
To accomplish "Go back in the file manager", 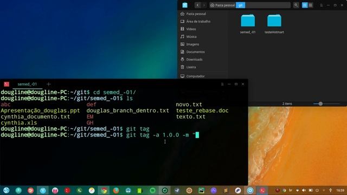I will pyautogui.click(x=197, y=5).
